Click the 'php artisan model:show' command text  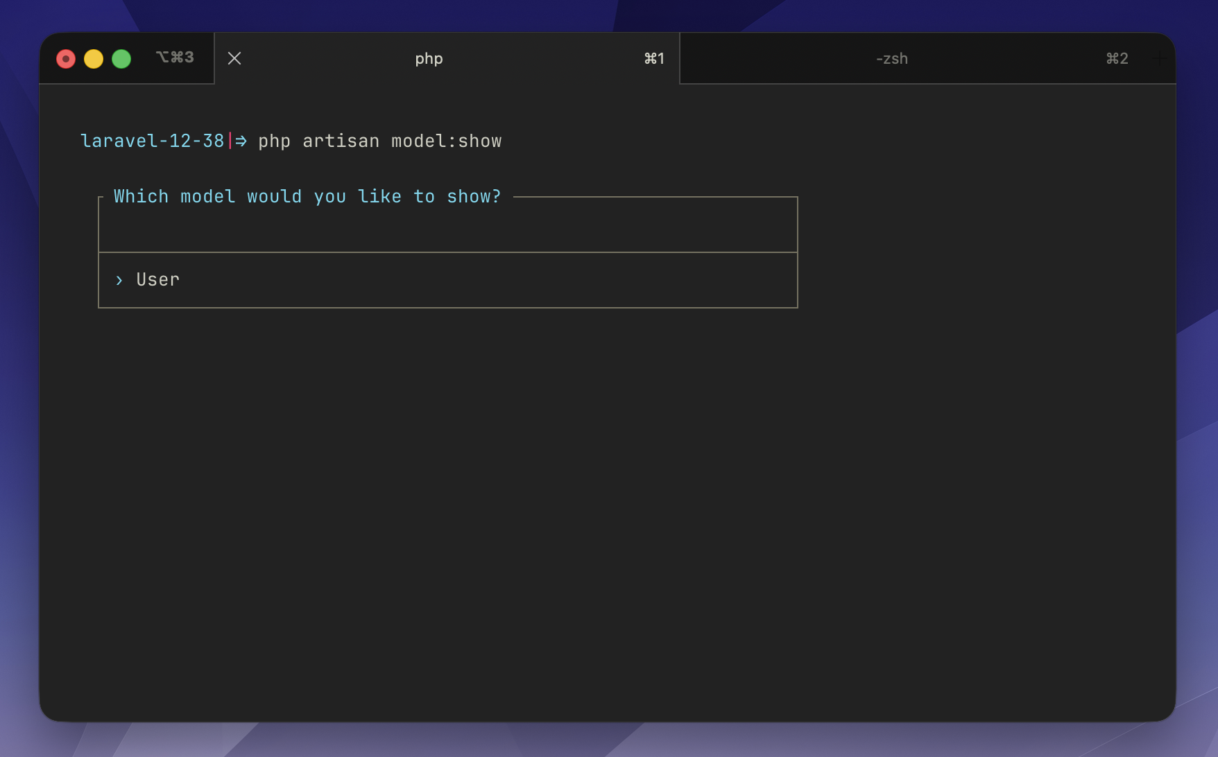pyautogui.click(x=380, y=141)
